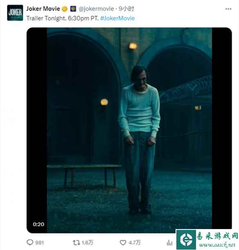Like the post with the heart icon
239x250 pixels.
(123, 243)
